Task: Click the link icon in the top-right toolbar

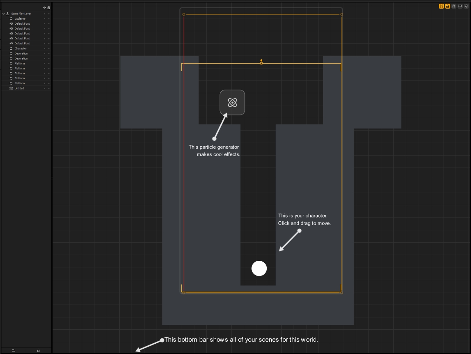Action: click(460, 6)
